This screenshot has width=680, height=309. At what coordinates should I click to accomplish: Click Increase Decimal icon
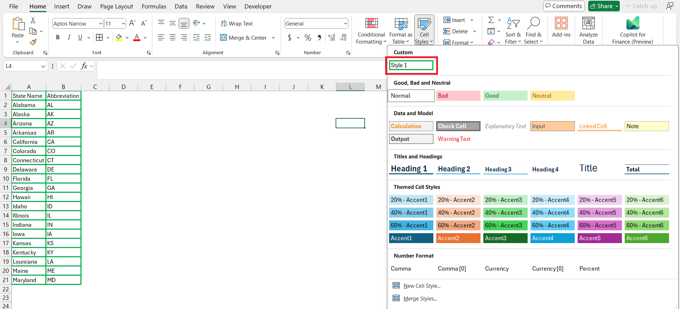[x=332, y=37]
